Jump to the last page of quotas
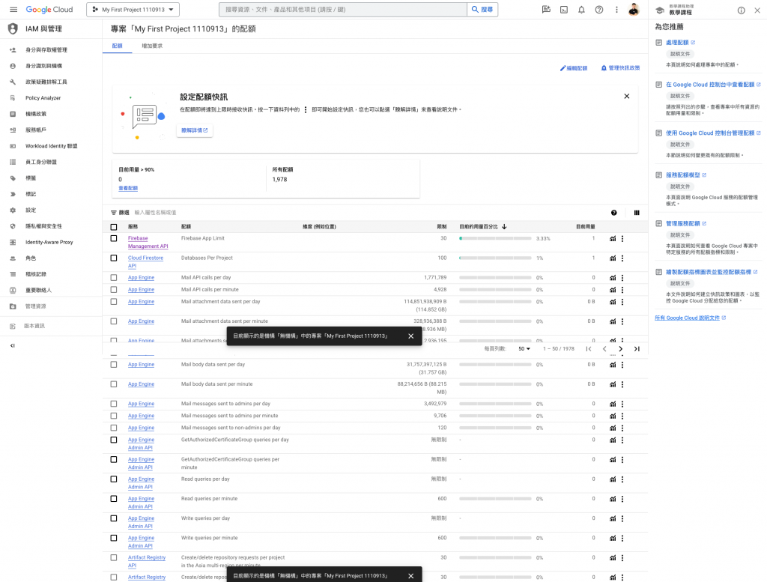This screenshot has height=582, width=767. click(x=637, y=349)
